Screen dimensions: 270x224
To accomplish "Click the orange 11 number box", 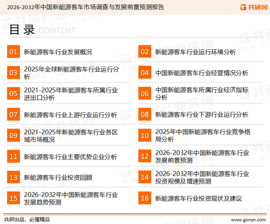I will 13,156.
